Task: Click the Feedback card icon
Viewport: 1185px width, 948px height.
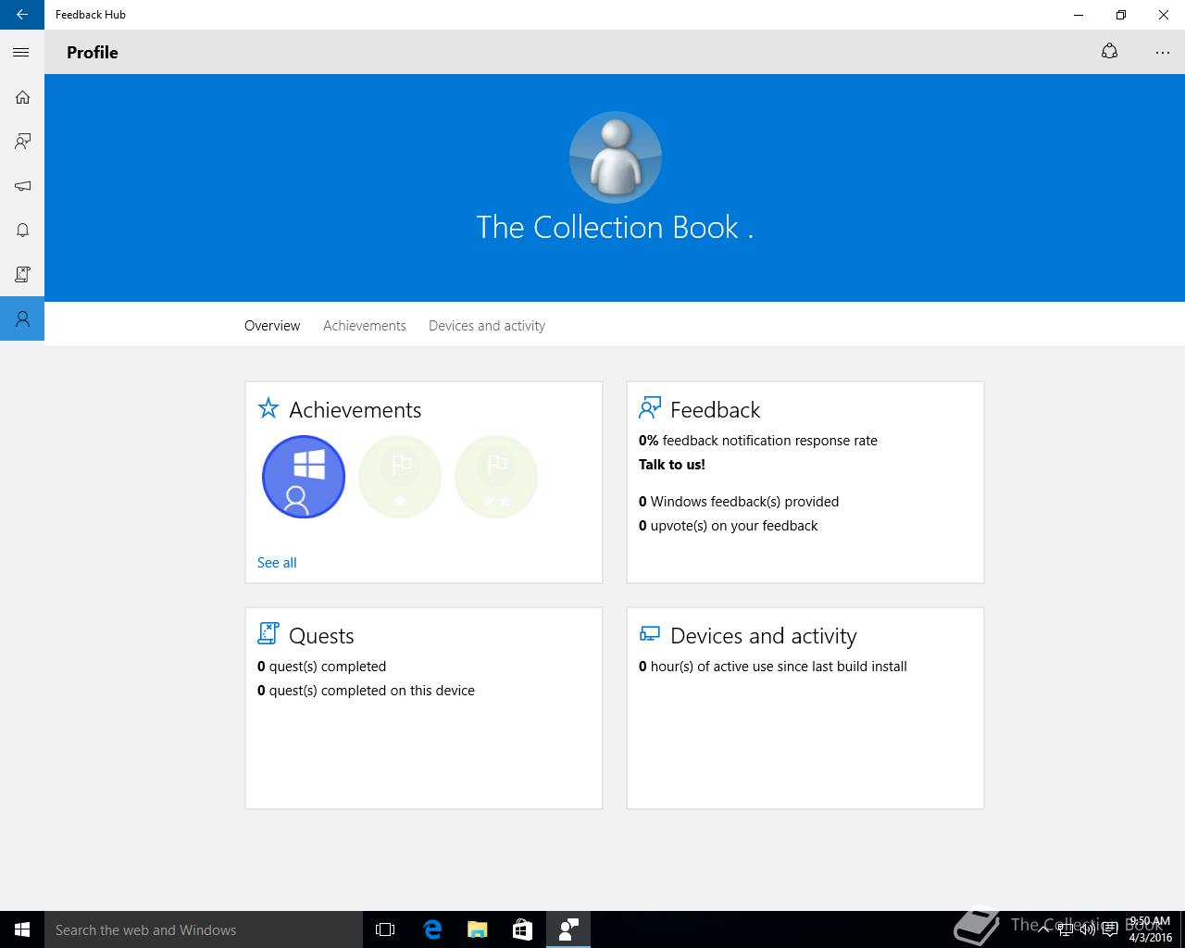Action: (650, 408)
